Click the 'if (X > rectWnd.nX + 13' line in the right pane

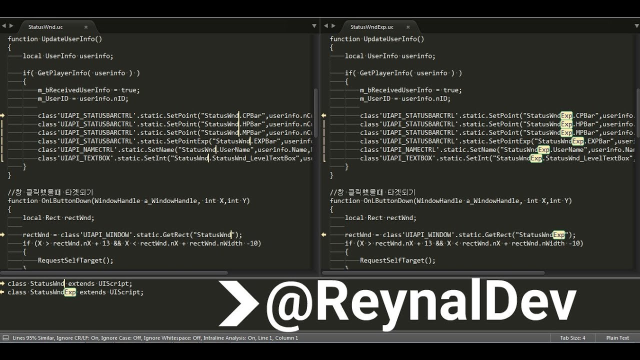tap(464, 243)
